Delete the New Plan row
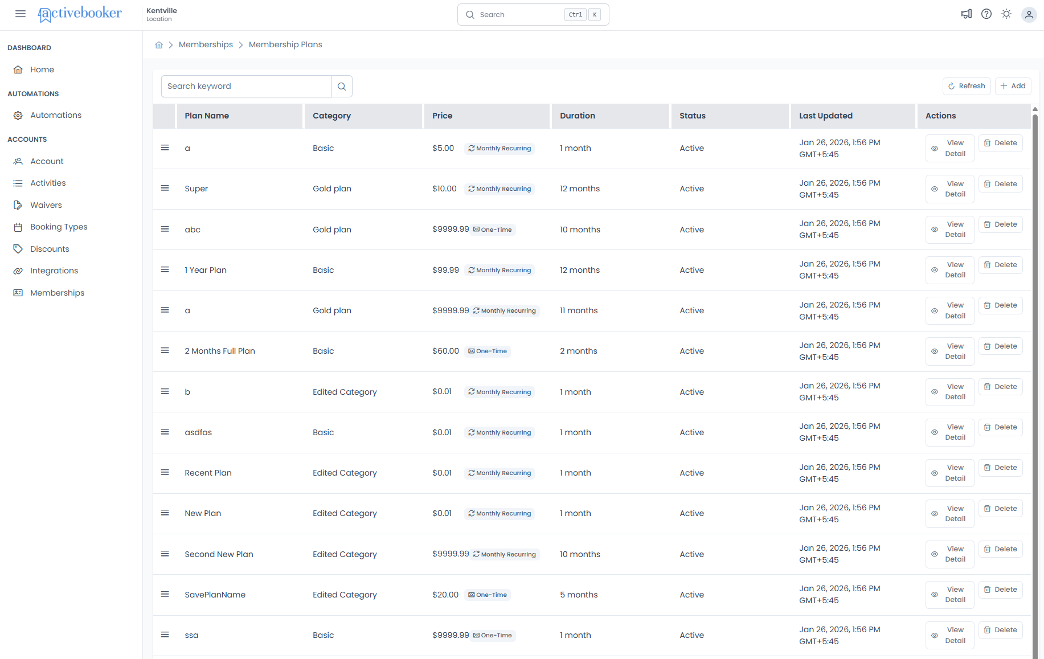The width and height of the screenshot is (1044, 659). (x=1000, y=509)
